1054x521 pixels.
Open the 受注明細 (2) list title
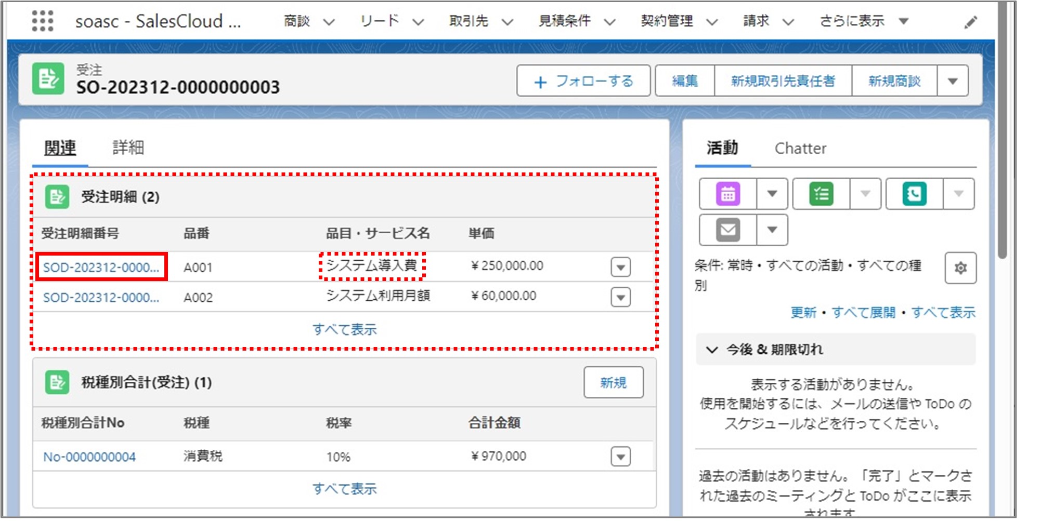[x=120, y=197]
